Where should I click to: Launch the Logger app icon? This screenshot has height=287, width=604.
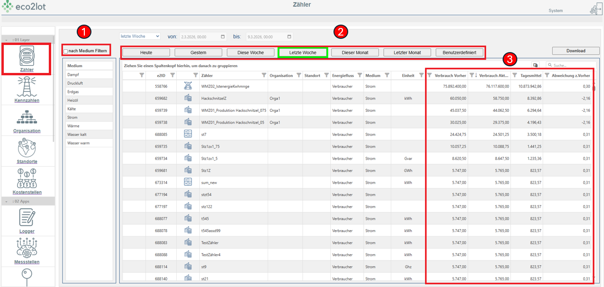click(27, 217)
